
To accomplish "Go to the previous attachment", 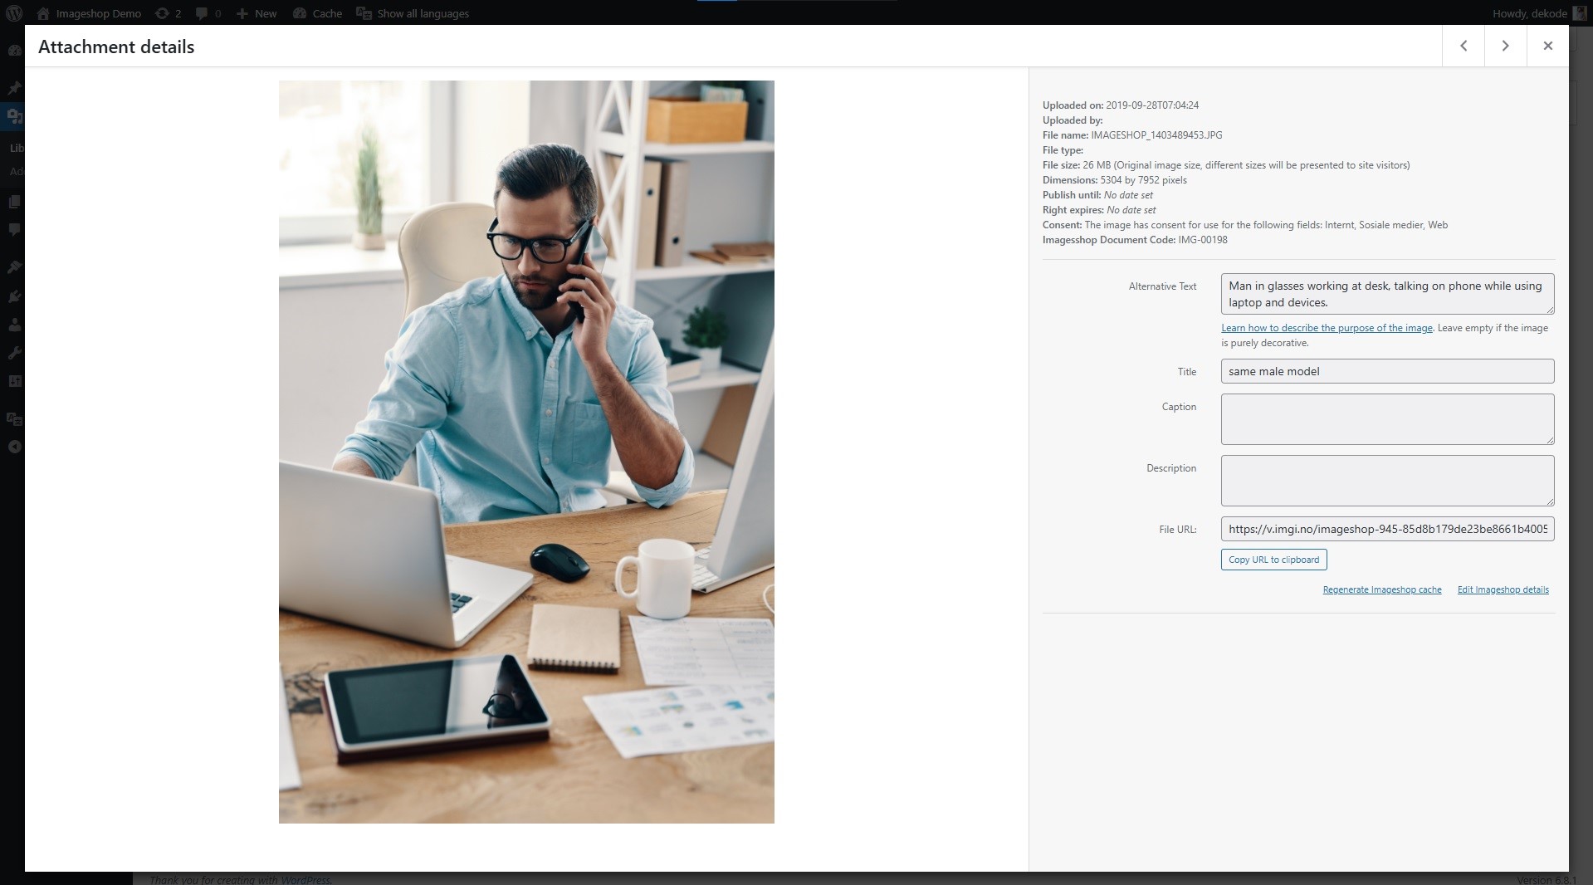I will click(x=1464, y=46).
